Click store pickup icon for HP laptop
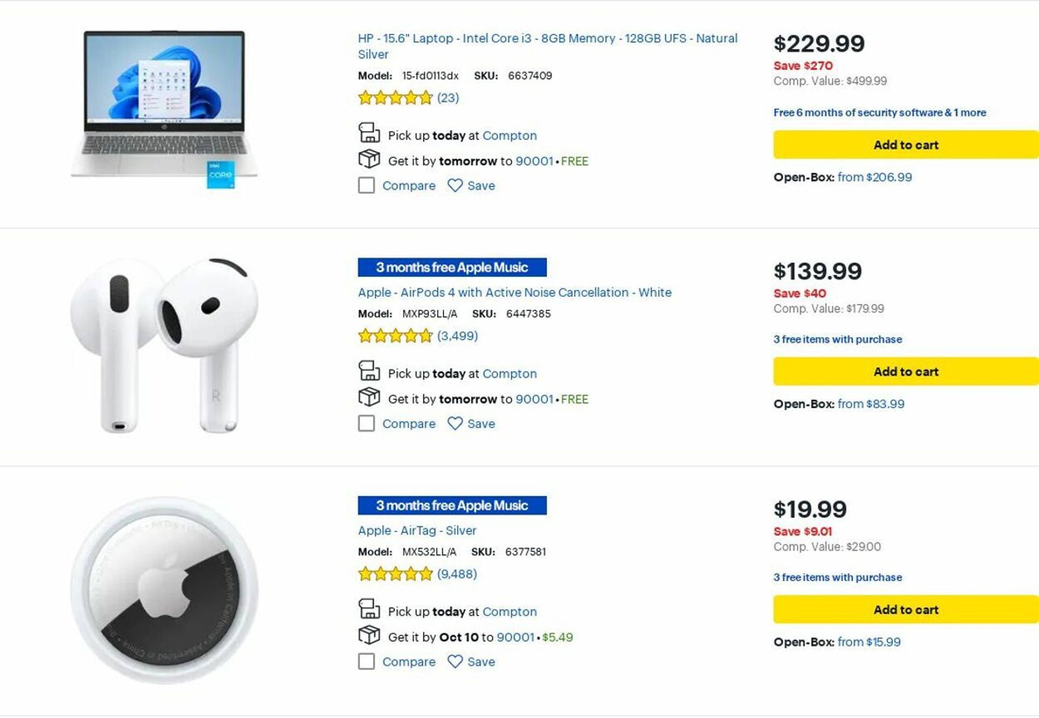The width and height of the screenshot is (1039, 718). (x=369, y=134)
